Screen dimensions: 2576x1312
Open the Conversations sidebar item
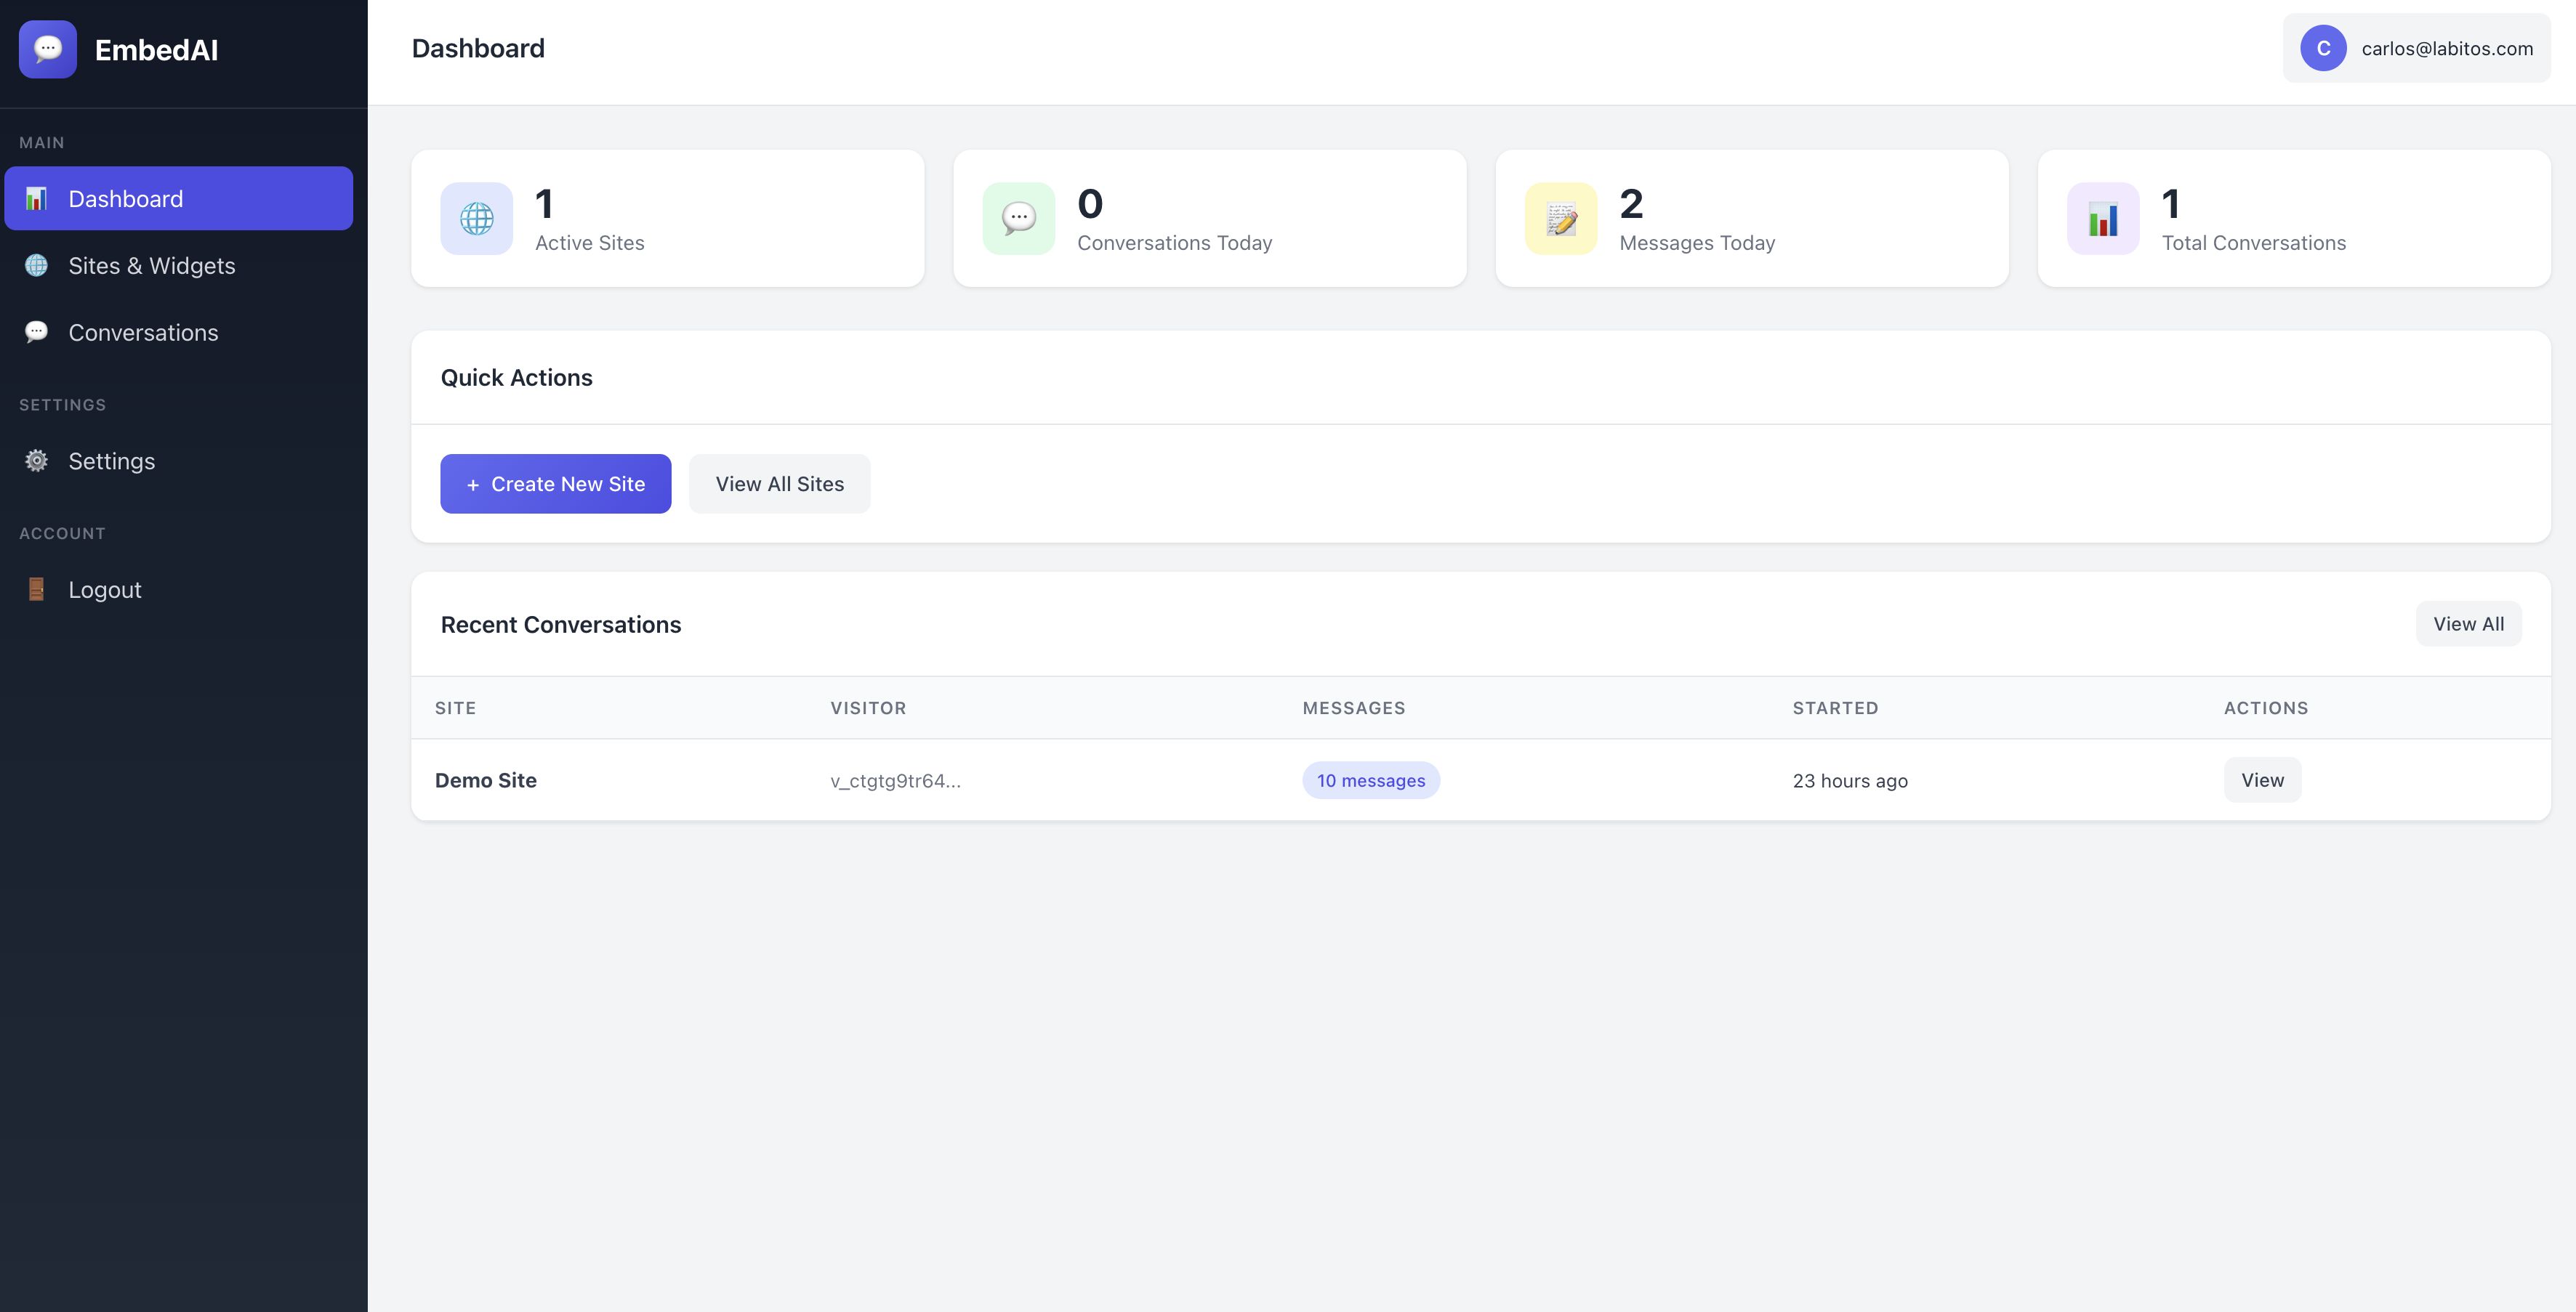tap(143, 333)
